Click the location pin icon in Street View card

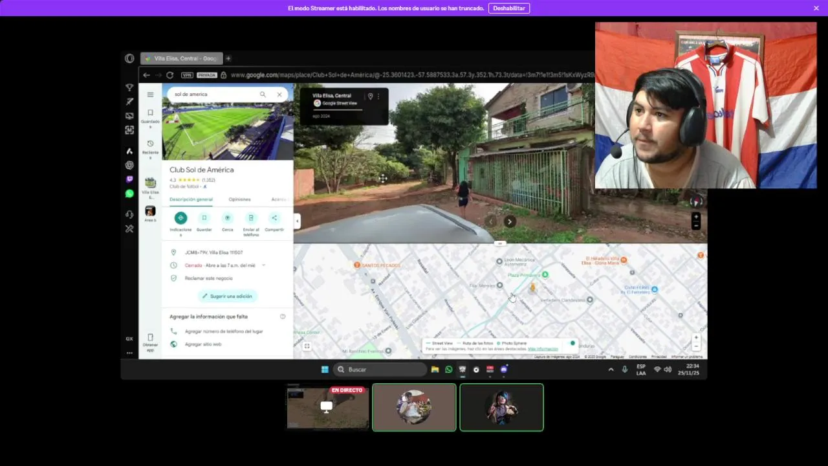pos(370,96)
